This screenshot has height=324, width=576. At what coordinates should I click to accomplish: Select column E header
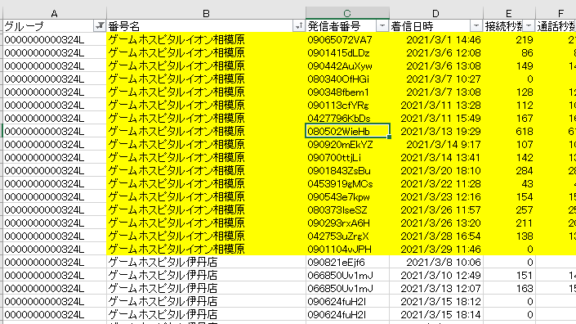coord(509,13)
